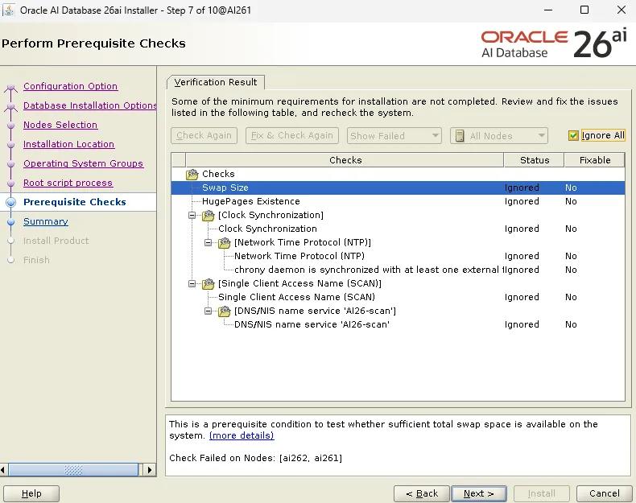This screenshot has width=636, height=503.
Task: Click the < Back button
Action: [421, 493]
